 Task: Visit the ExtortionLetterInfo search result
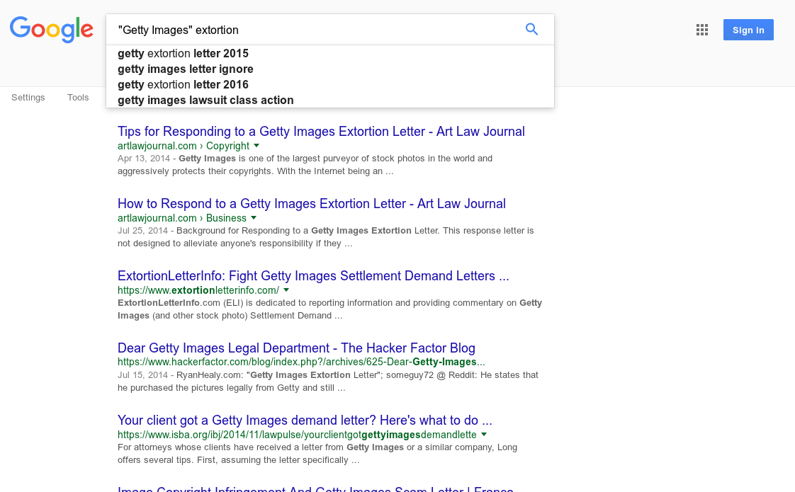pyautogui.click(x=313, y=276)
